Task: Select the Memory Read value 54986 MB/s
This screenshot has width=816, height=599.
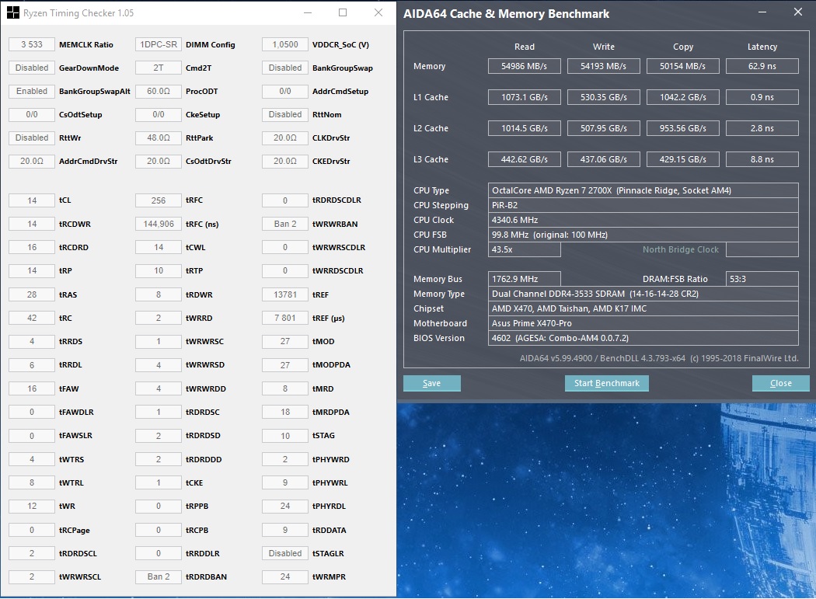Action: [524, 66]
